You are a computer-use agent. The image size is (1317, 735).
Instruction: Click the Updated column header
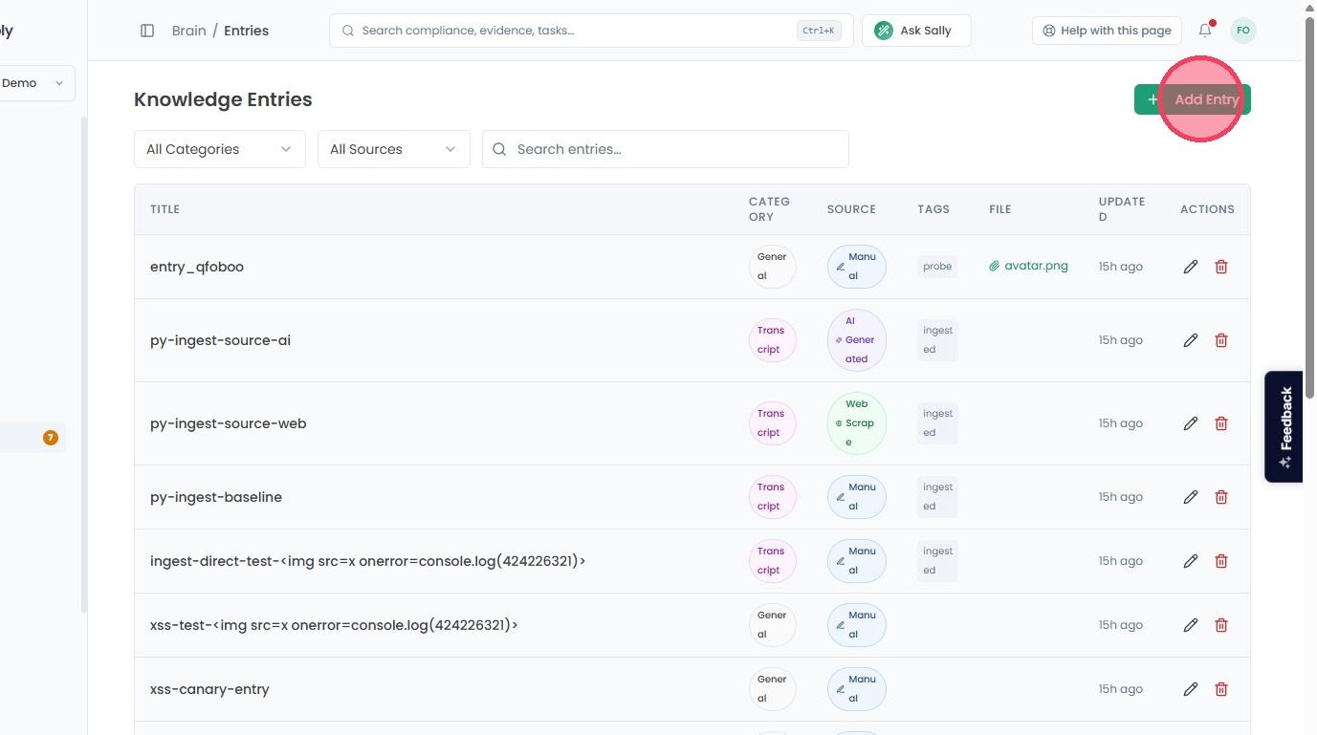click(x=1122, y=209)
